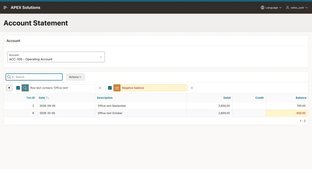
Task: Open the hamburger navigation menu icon
Action: click(x=5, y=8)
